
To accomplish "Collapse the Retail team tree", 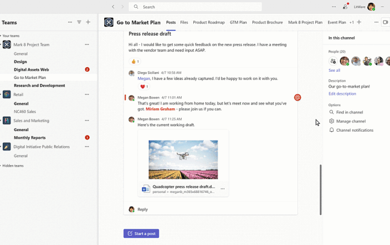I will (x=1, y=94).
